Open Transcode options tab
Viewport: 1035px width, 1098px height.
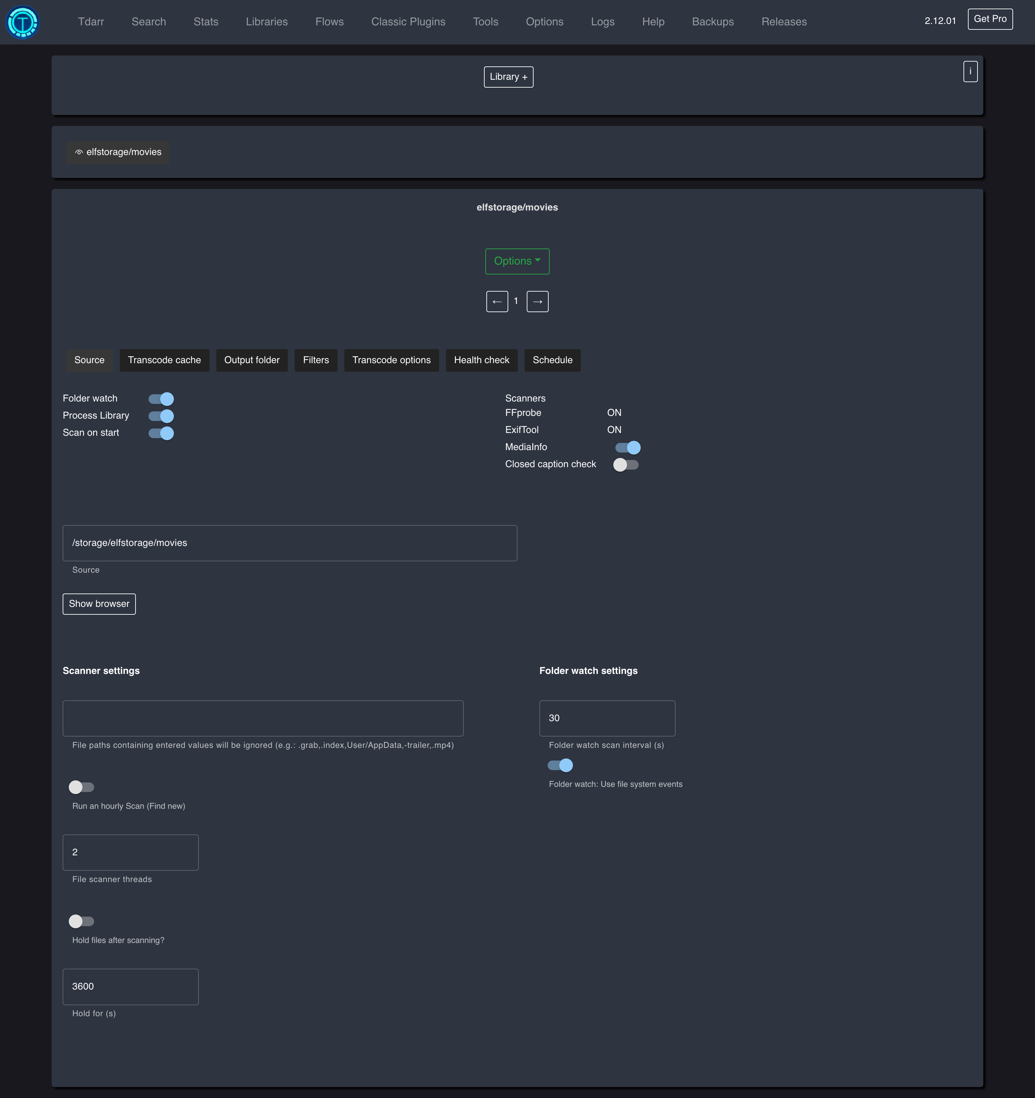click(392, 360)
